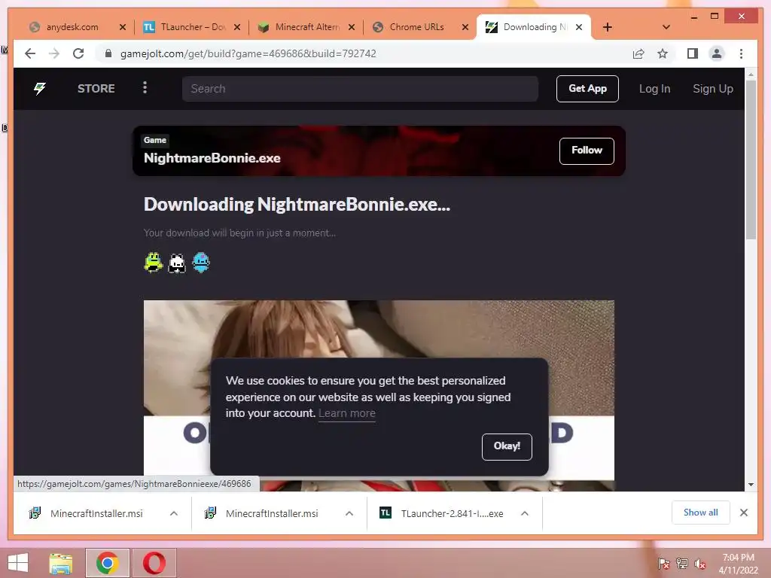
Task: Click into the Game Jolt Search field
Action: pyautogui.click(x=360, y=89)
